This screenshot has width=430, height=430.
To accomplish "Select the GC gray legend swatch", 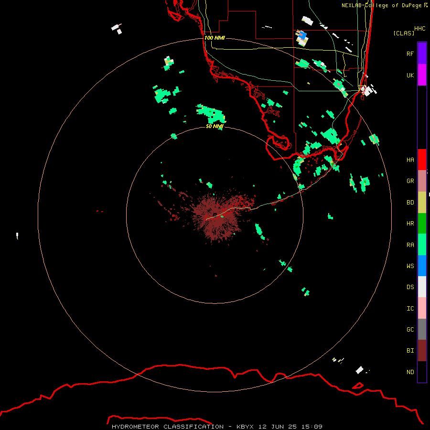I will point(422,329).
